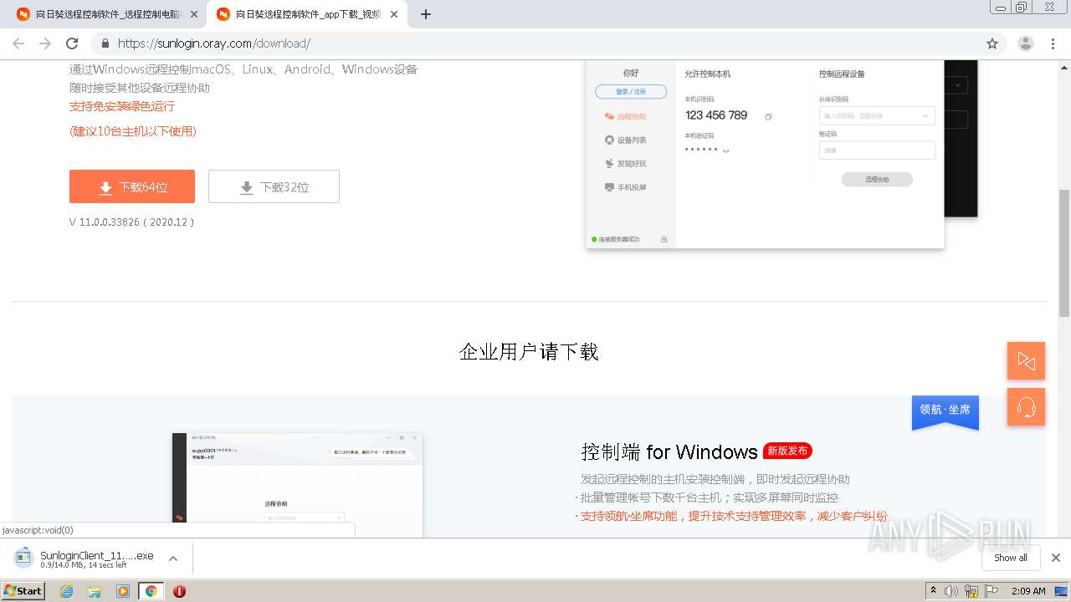Select 手机投屏 in the preview sidebar
The height and width of the screenshot is (602, 1071).
[x=626, y=187]
